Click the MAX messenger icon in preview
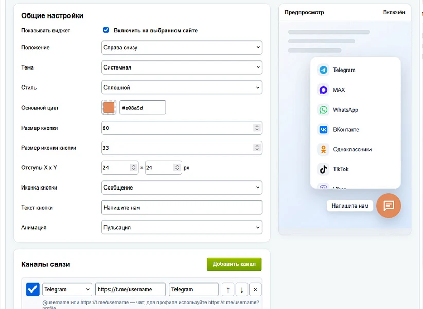Image resolution: width=423 pixels, height=309 pixels. point(323,90)
